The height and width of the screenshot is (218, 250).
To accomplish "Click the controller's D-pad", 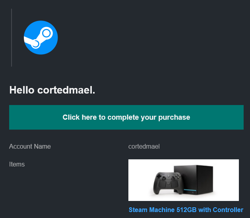I will 159,176.
